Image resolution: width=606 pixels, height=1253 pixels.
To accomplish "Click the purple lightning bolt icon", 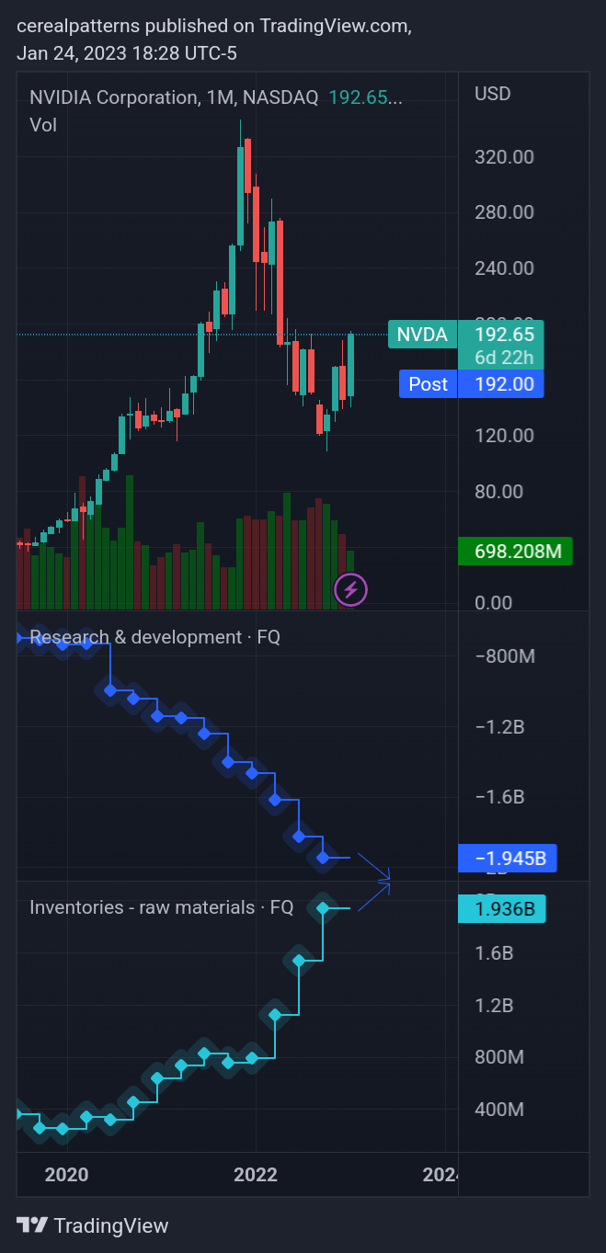I will click(350, 588).
